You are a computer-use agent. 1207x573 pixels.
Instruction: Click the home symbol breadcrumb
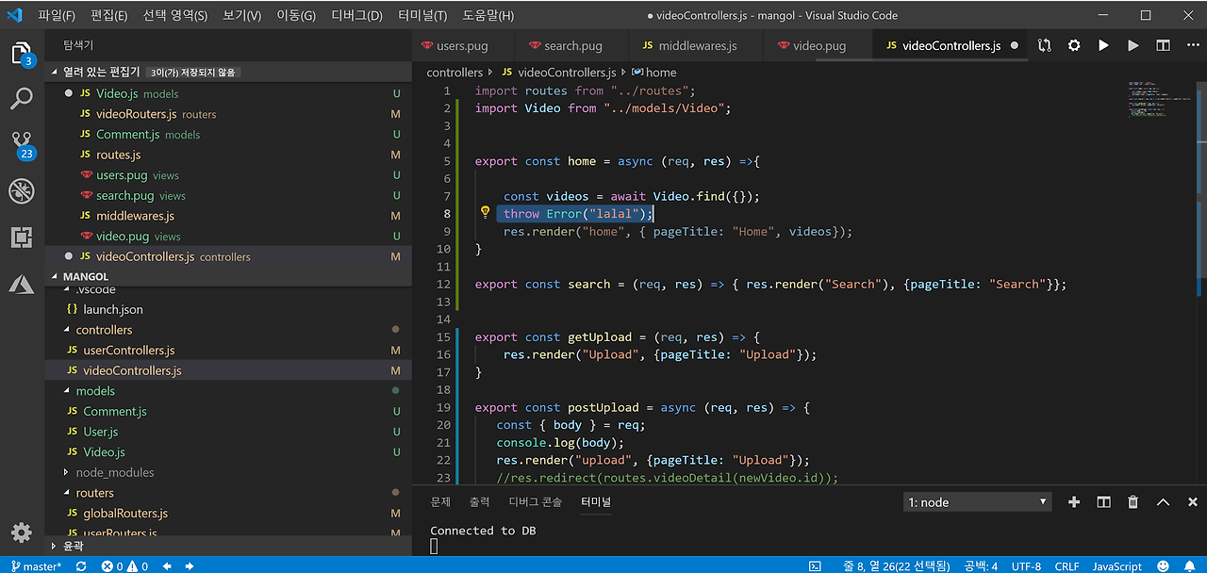pos(653,72)
